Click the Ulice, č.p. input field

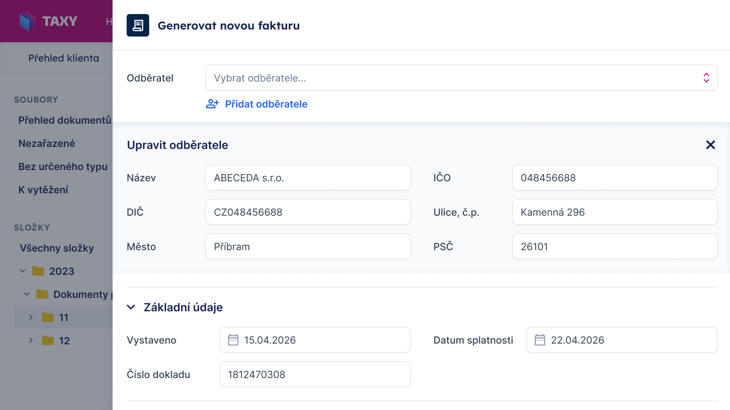click(x=614, y=212)
